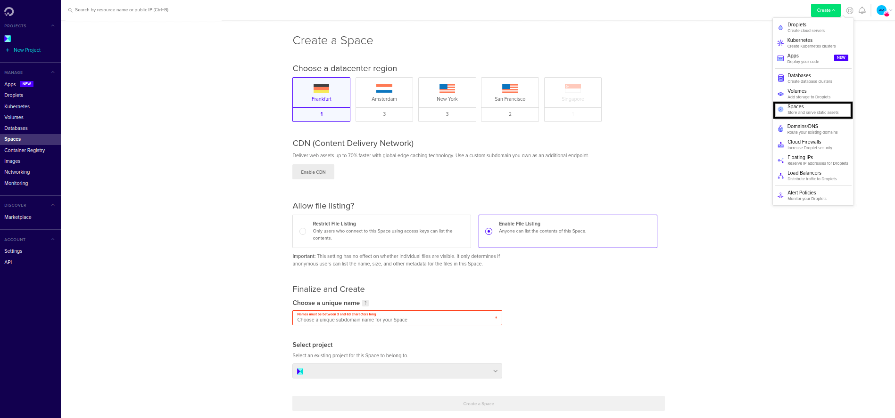Select Enable File Listing radio button
Image resolution: width=895 pixels, height=418 pixels.
point(489,231)
